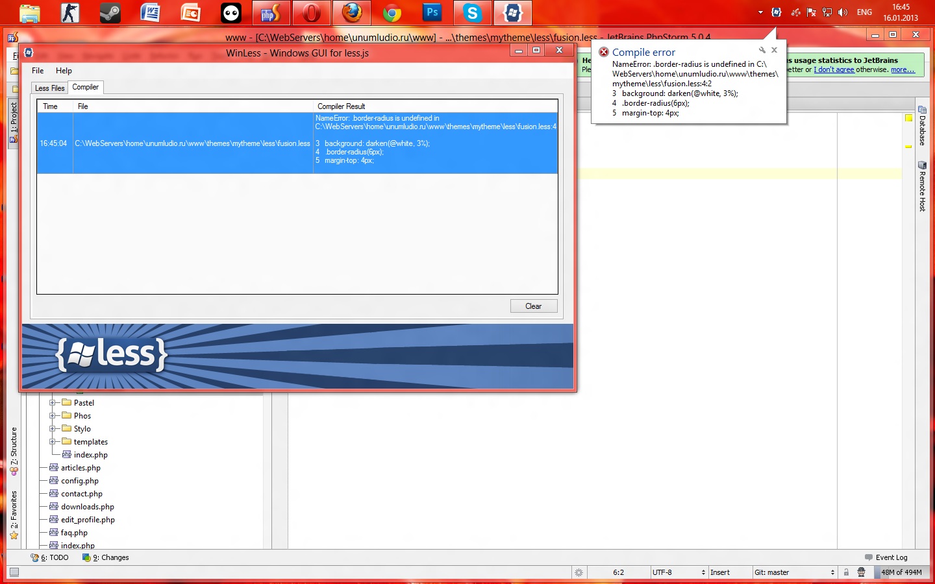
Task: Toggle the 1: Project tool window
Action: pos(13,122)
